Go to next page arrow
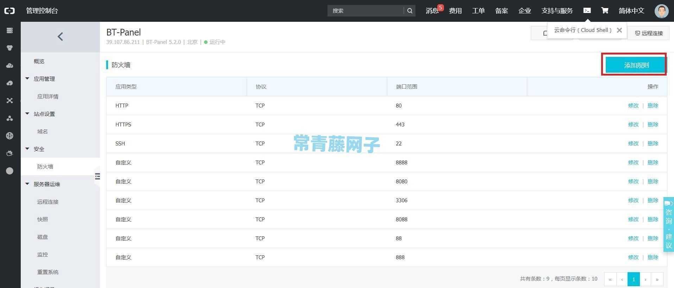The width and height of the screenshot is (674, 288). point(646,279)
